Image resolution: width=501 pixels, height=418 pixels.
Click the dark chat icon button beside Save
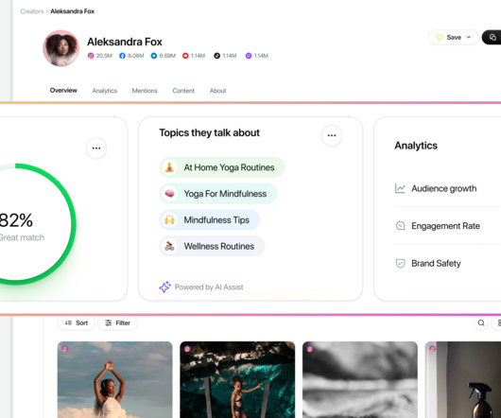[x=492, y=38]
